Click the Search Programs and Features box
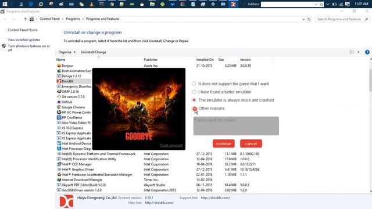 342,19
